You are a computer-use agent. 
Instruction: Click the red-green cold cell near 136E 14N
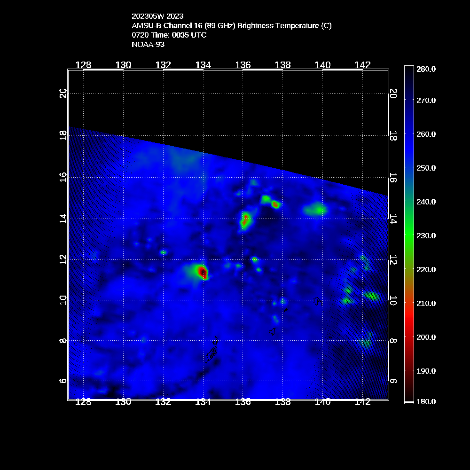click(245, 220)
